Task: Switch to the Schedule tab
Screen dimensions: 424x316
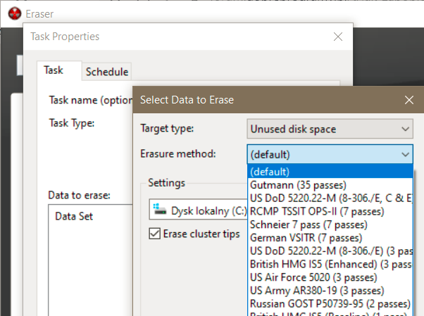Action: click(107, 72)
